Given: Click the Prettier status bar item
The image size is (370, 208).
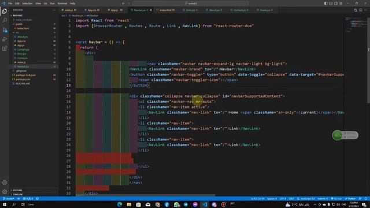Looking at the screenshot, I should click(350, 199).
